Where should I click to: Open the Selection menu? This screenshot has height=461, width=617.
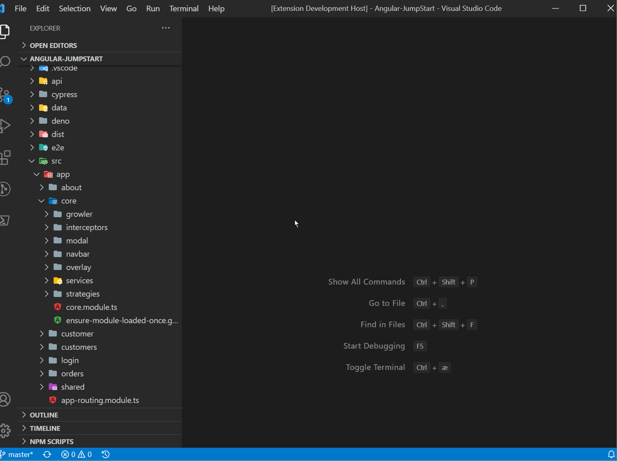pos(75,8)
